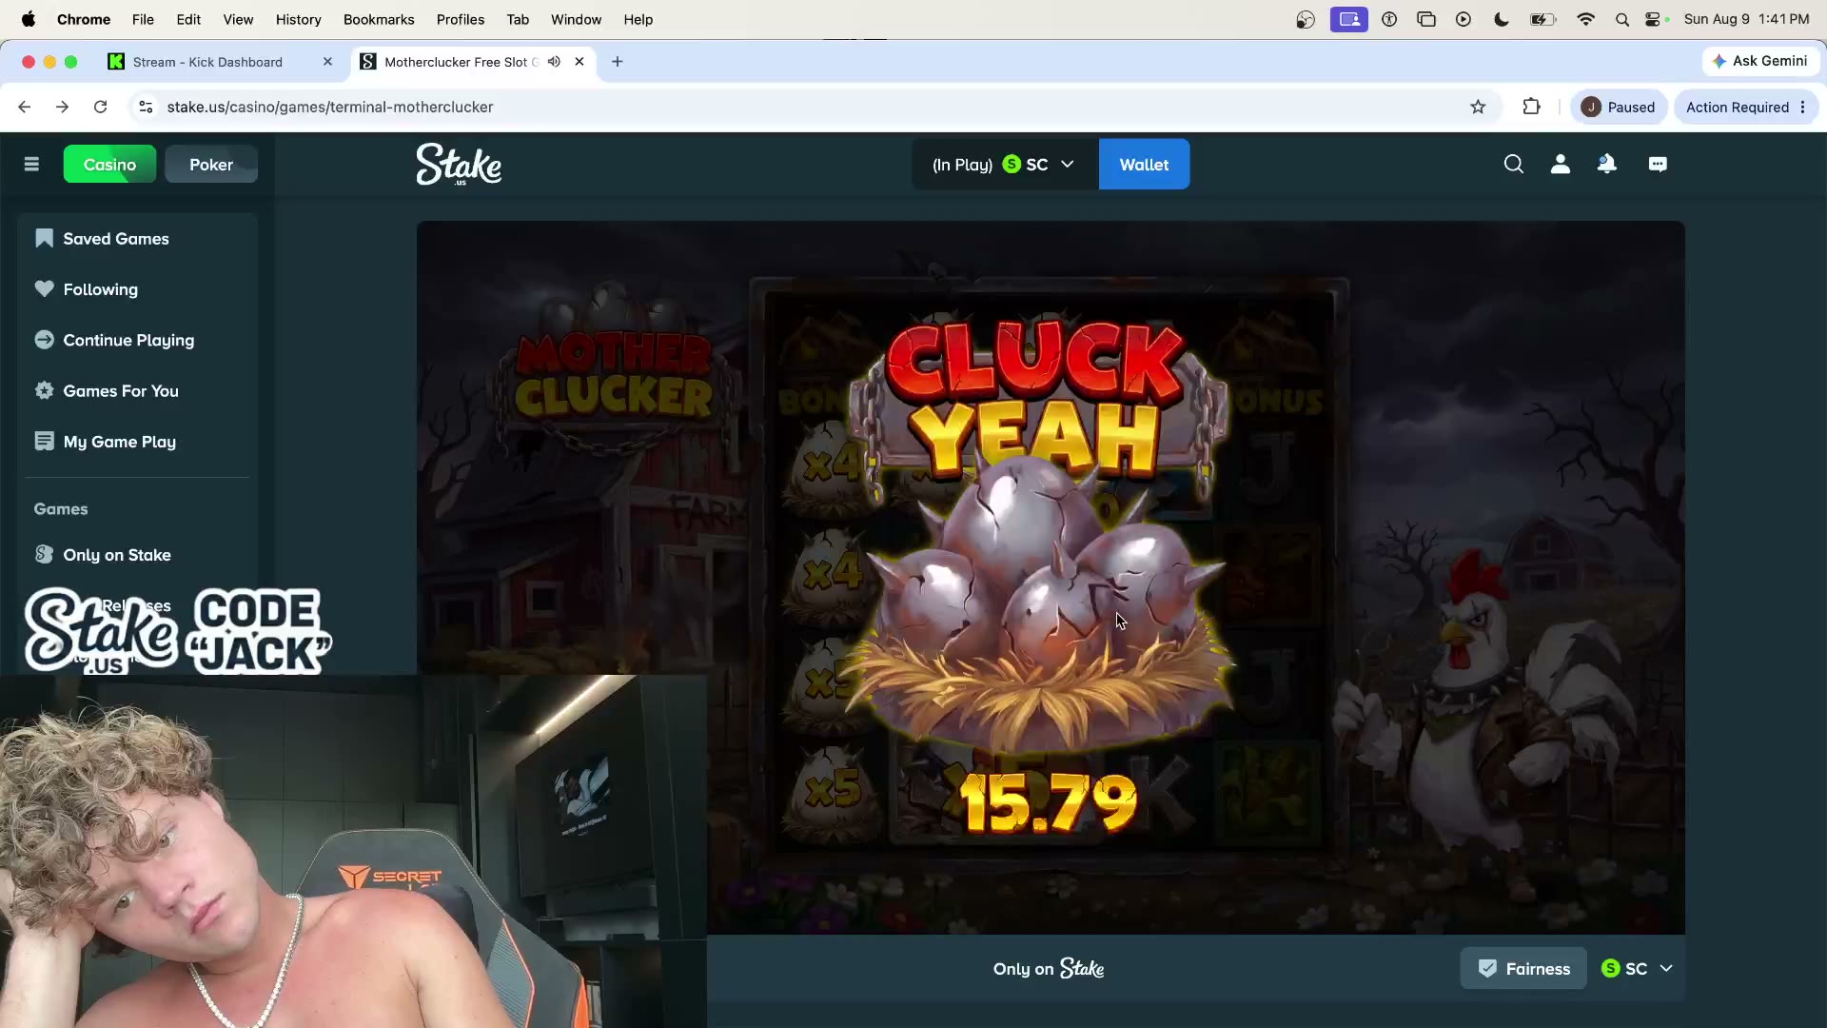Open the Chrome three-dot menu
This screenshot has height=1028, width=1827.
pyautogui.click(x=1802, y=107)
